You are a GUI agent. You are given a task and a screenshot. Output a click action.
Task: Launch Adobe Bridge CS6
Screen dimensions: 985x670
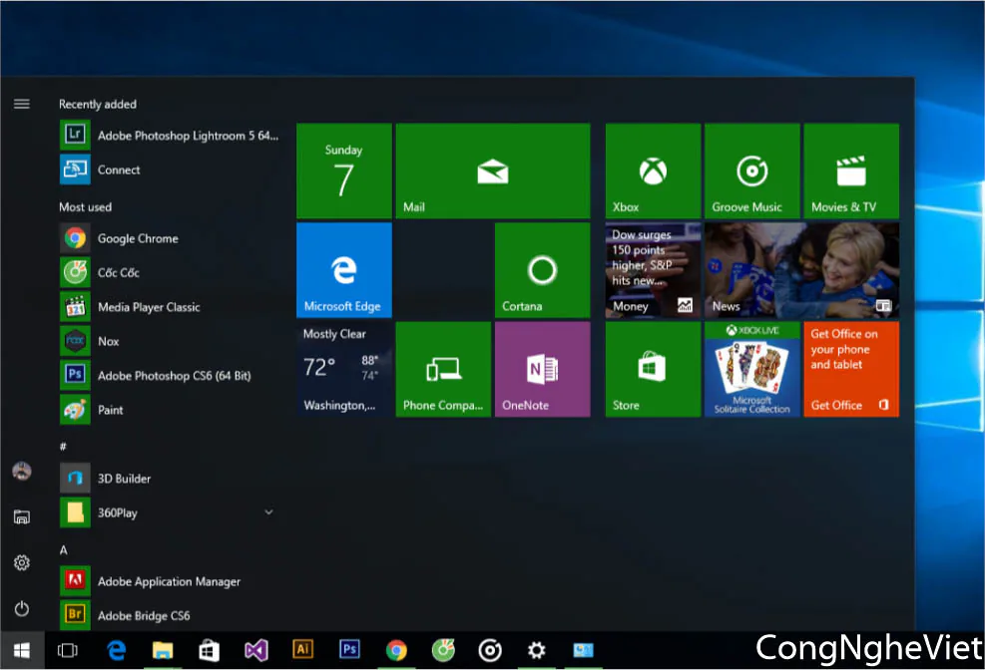coord(170,615)
